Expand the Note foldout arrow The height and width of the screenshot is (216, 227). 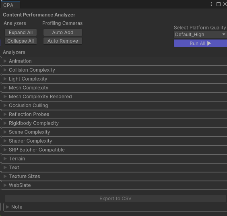tap(8, 207)
